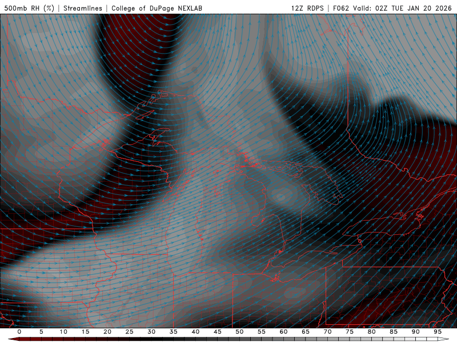The height and width of the screenshot is (342, 457).
Task: Click the colorbar label "70"
Action: [327, 332]
